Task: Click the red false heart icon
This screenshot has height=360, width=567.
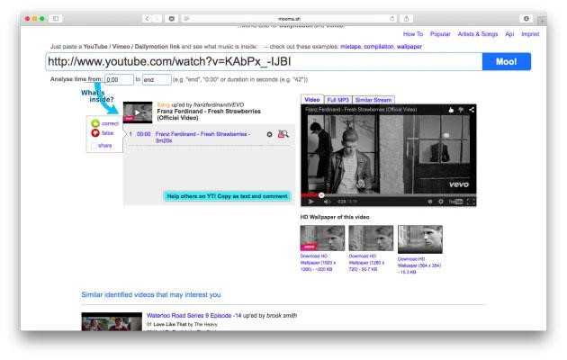Action: click(x=95, y=133)
